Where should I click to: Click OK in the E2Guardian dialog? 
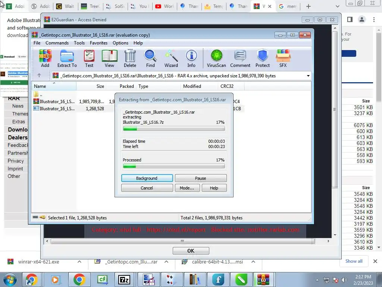click(x=191, y=251)
